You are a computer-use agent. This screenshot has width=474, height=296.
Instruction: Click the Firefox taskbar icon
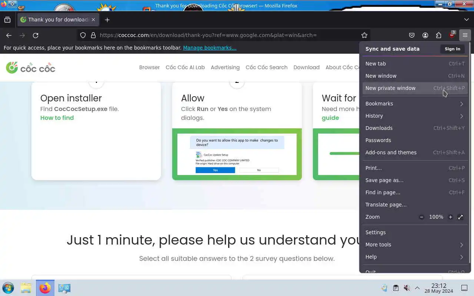[45, 288]
